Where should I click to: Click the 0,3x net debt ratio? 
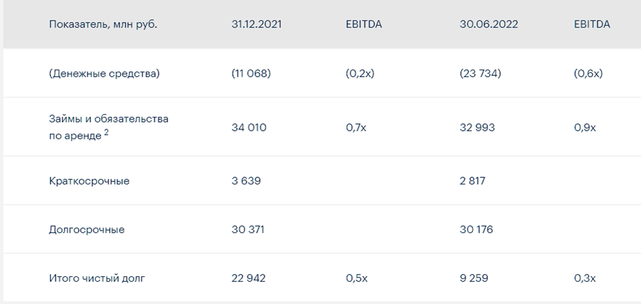(585, 278)
